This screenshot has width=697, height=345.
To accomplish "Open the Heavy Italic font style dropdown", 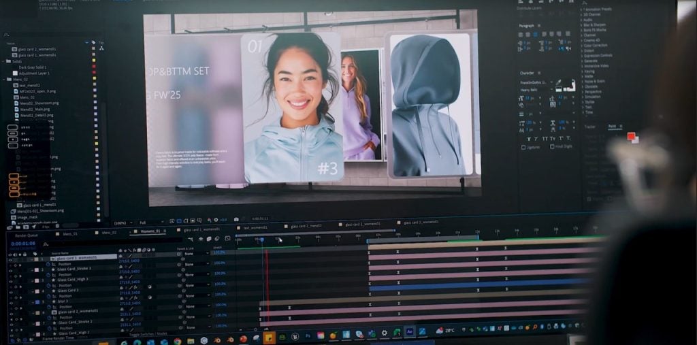I will pos(538,90).
